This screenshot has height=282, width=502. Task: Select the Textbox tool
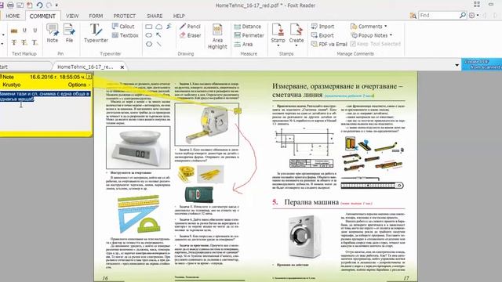125,35
